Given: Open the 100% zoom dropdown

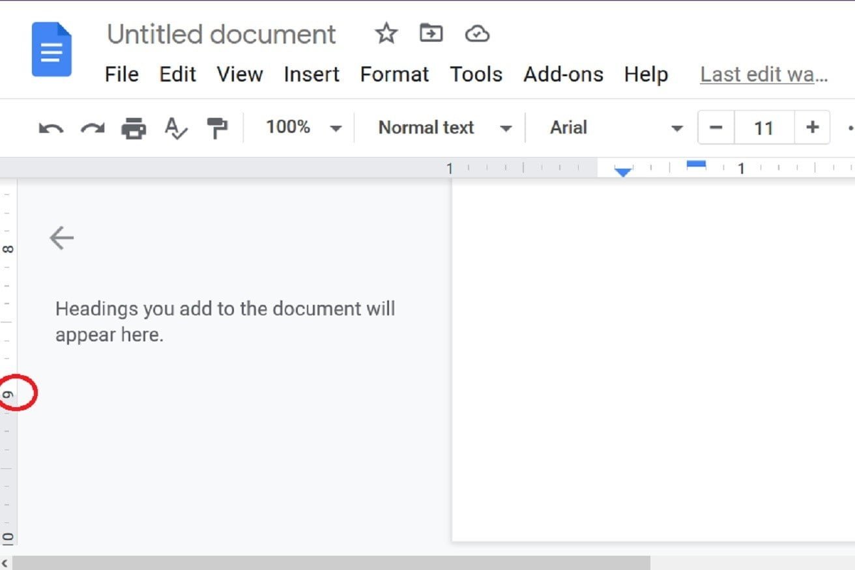Looking at the screenshot, I should coord(303,128).
